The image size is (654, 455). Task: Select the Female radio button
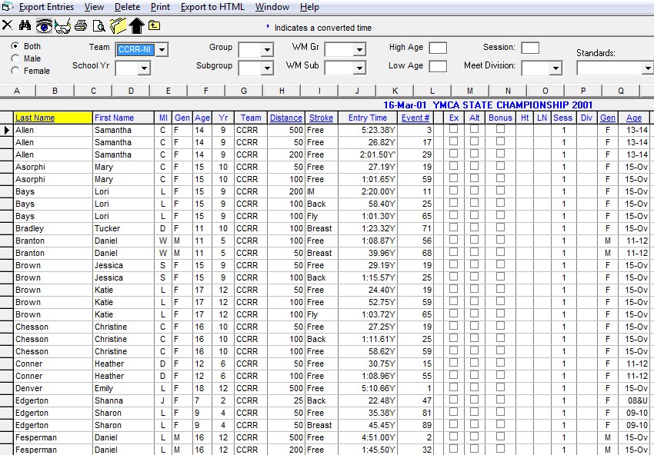coord(15,71)
